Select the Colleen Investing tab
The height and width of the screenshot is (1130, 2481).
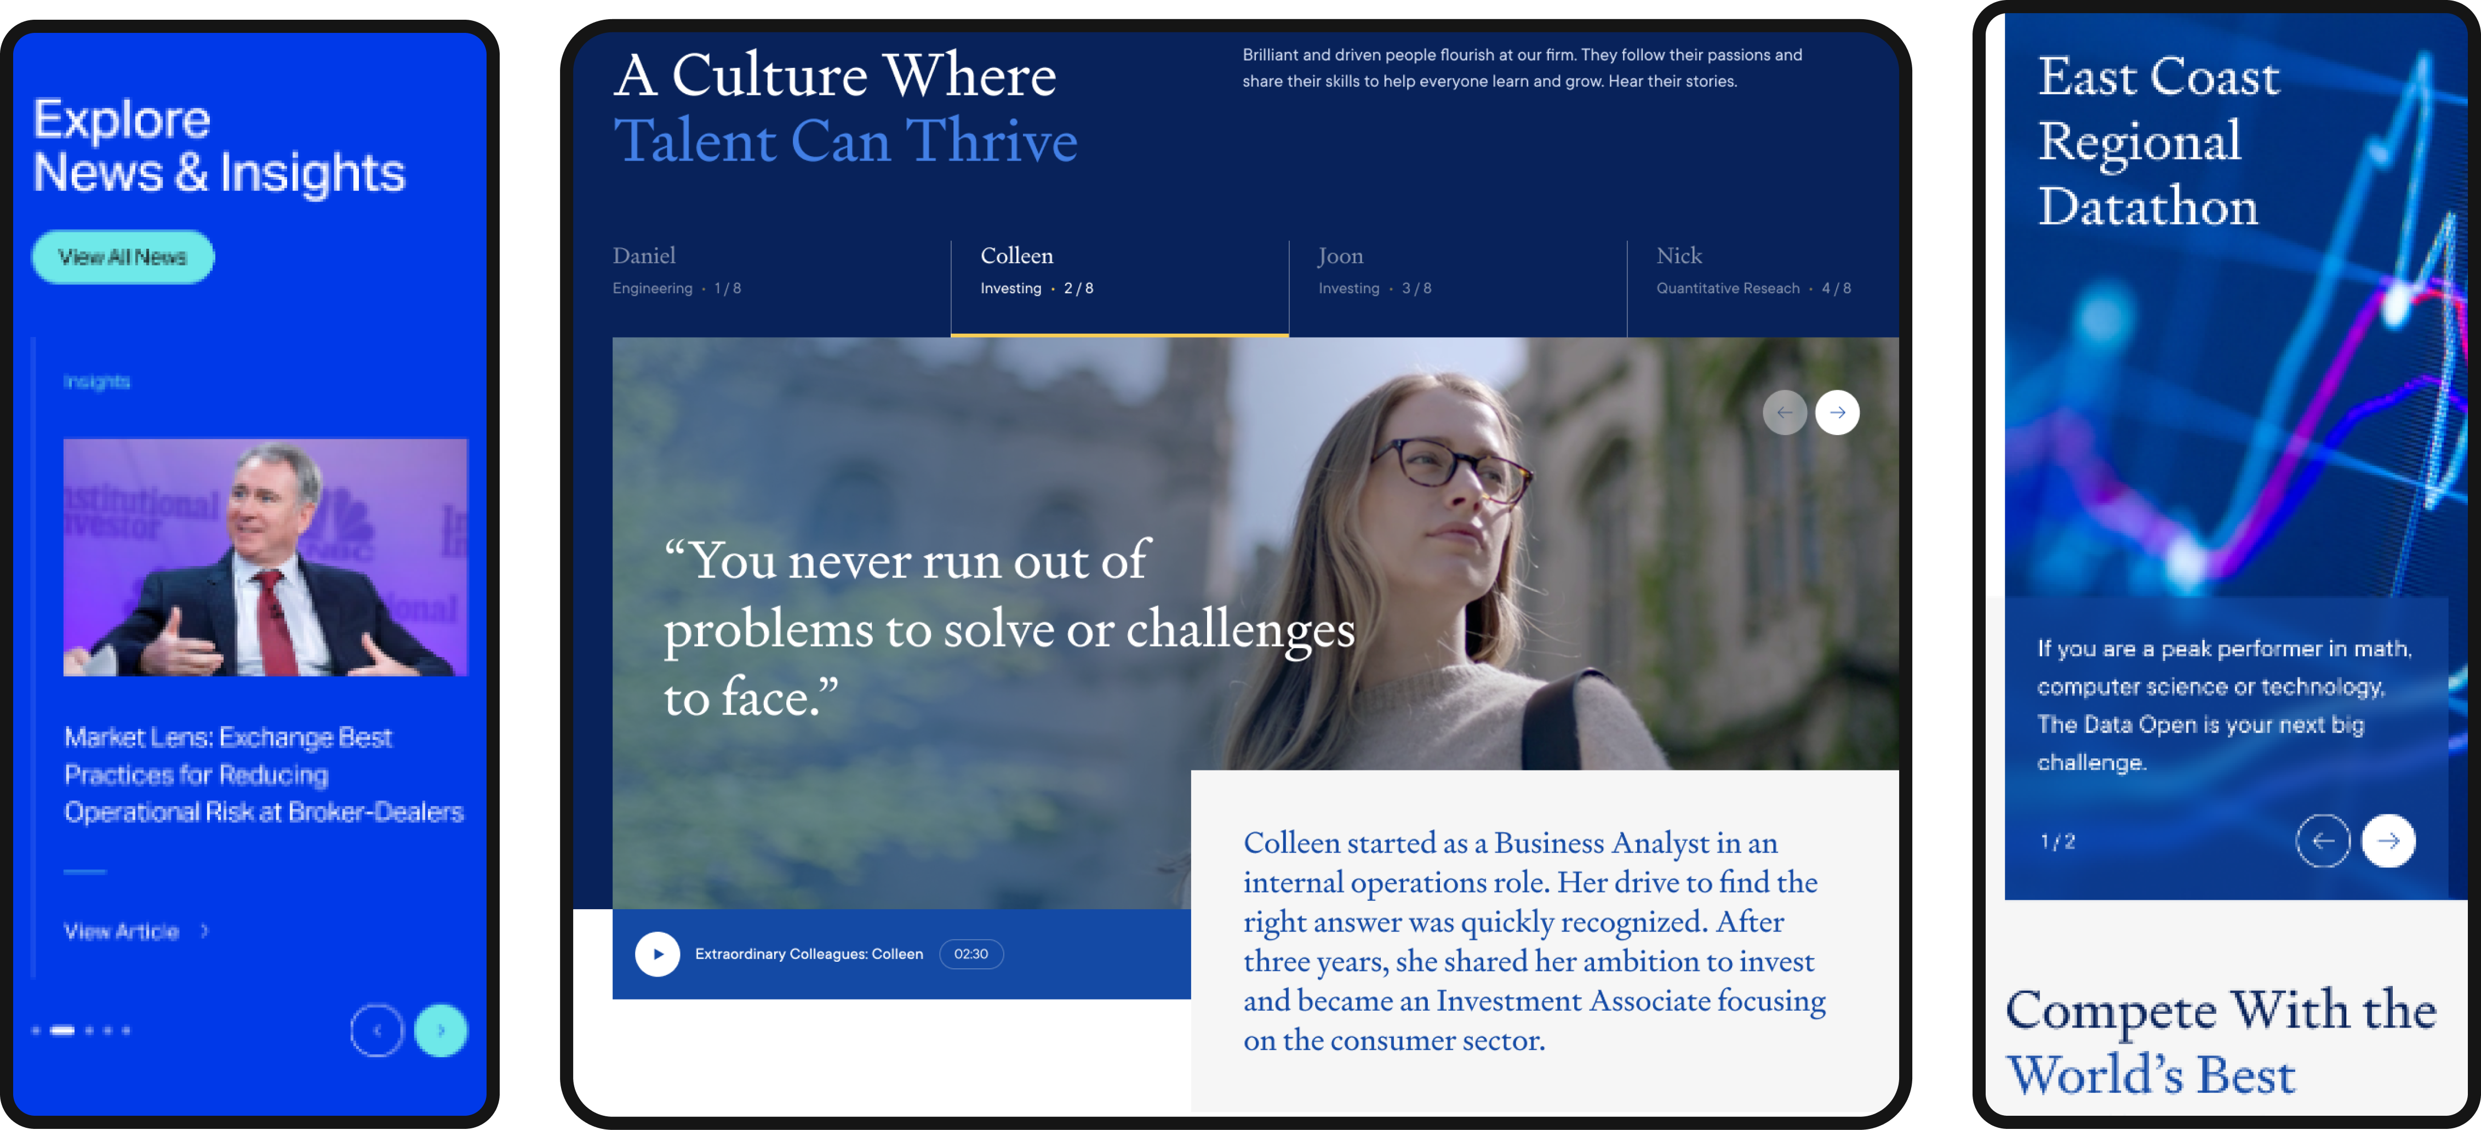pos(1120,288)
